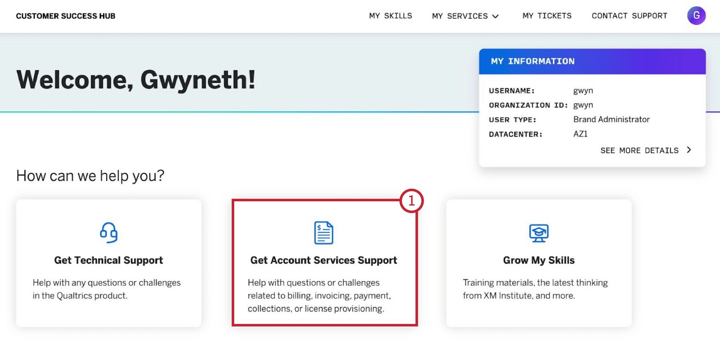Switch to My Skills
Screen dimensions: 720x340
coord(390,16)
